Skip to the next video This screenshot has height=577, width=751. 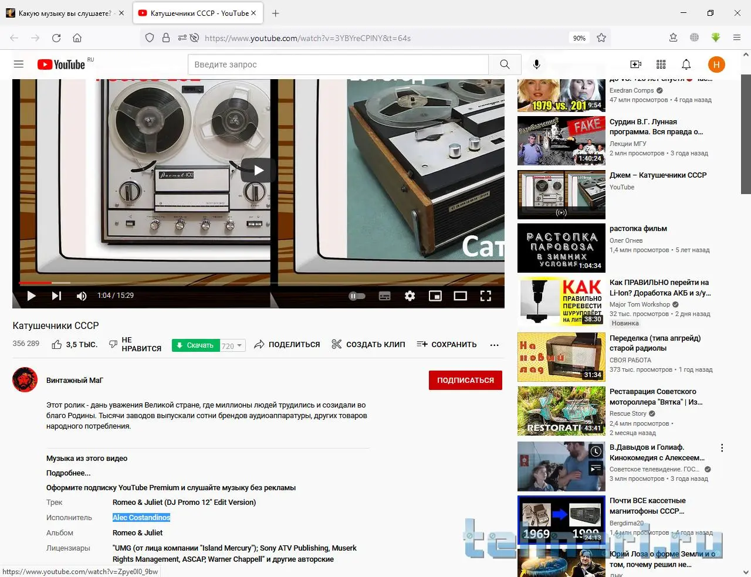56,296
